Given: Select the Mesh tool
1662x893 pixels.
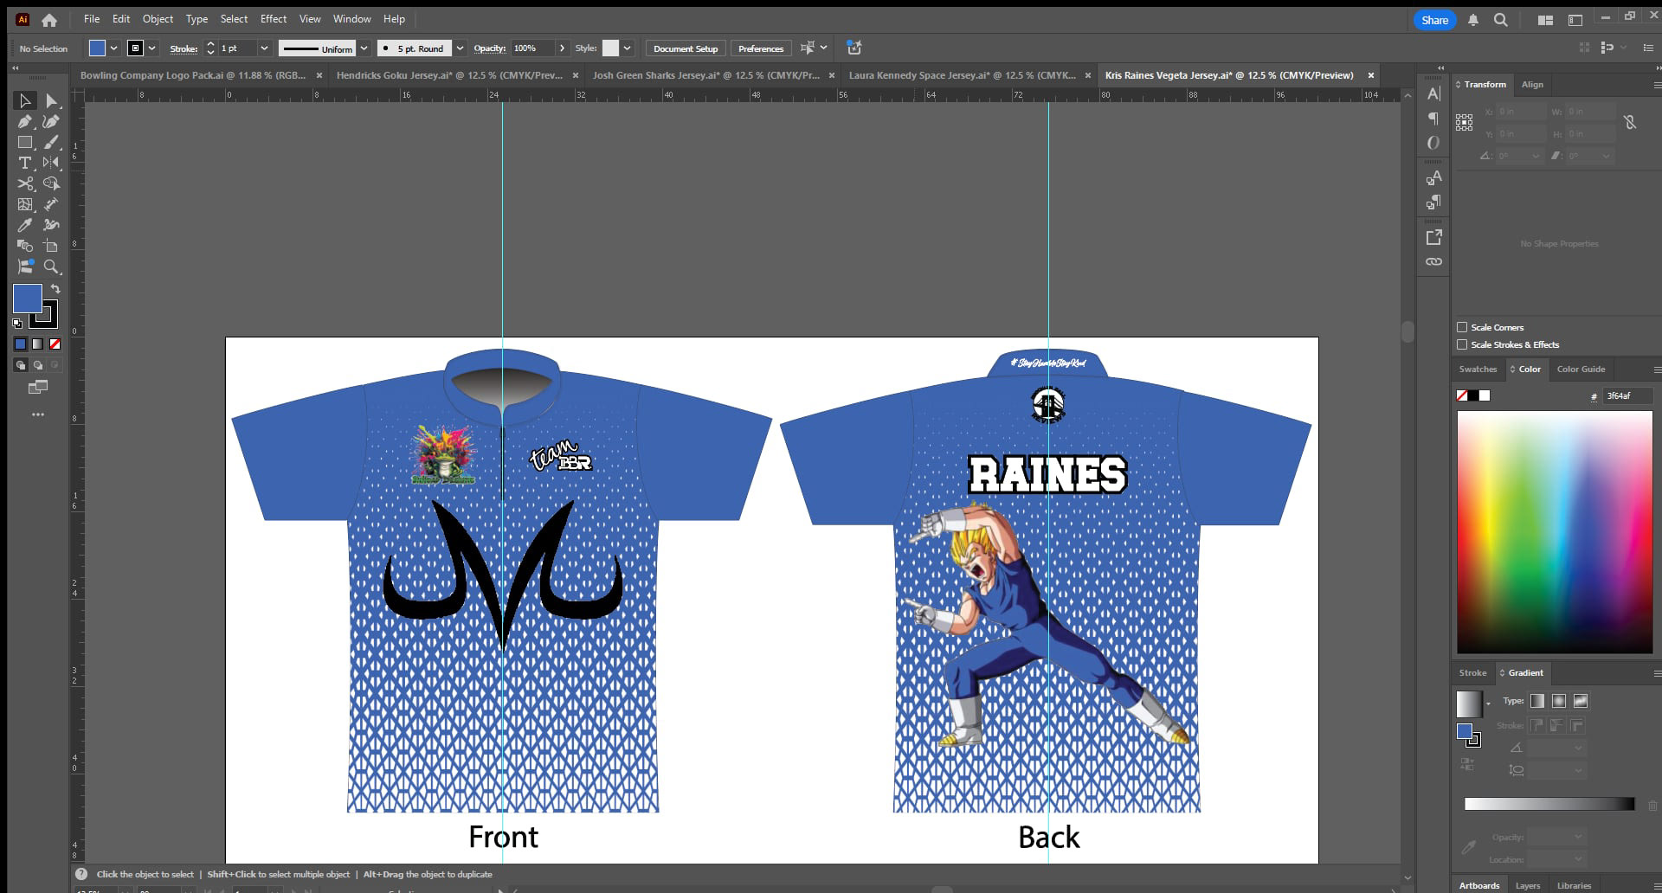Looking at the screenshot, I should [25, 204].
